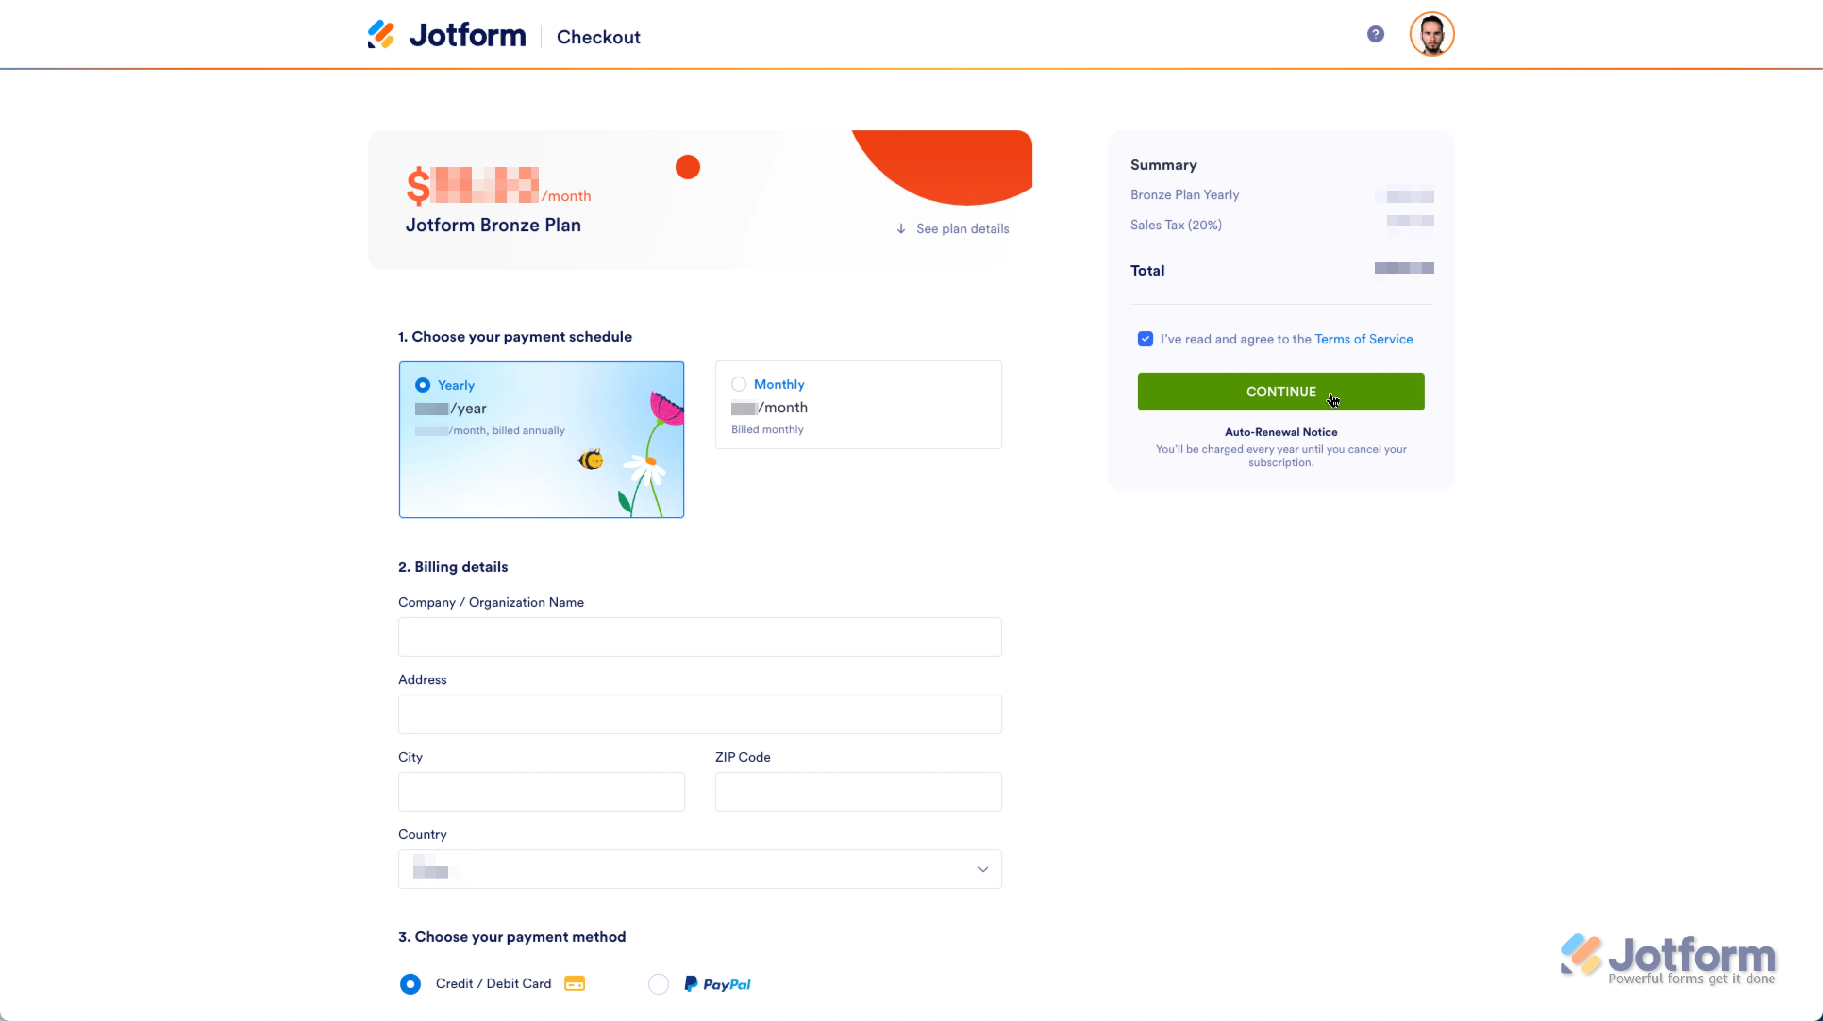Click the Jotform watermark logo at bottom
The image size is (1823, 1021).
pyautogui.click(x=1668, y=959)
